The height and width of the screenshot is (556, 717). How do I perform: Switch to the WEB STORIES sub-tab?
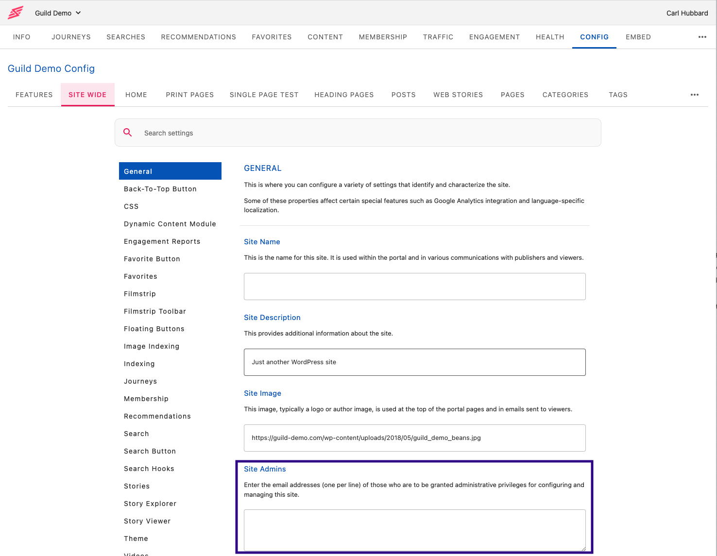(458, 95)
